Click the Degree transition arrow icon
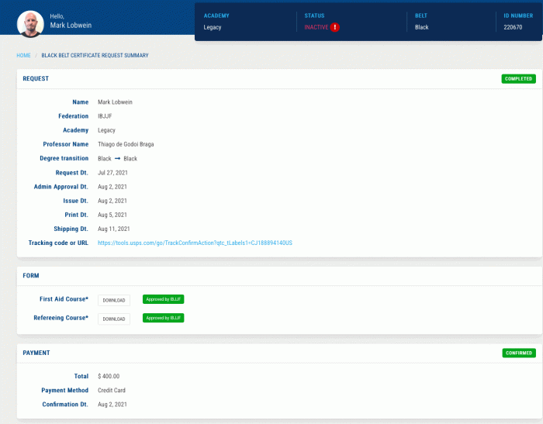543x424 pixels. click(x=117, y=159)
